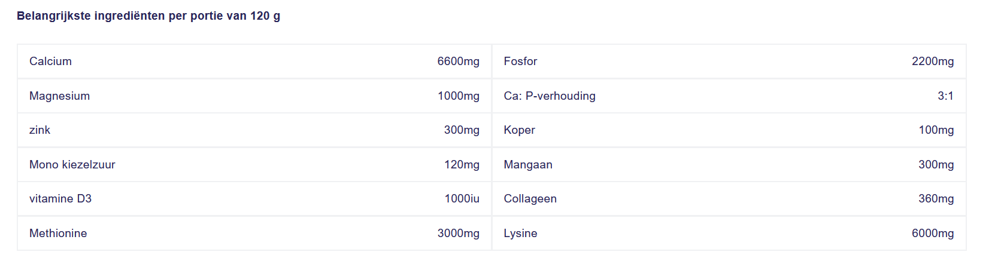Click the Fosfor ingredient label
The image size is (1004, 258).
pyautogui.click(x=520, y=62)
